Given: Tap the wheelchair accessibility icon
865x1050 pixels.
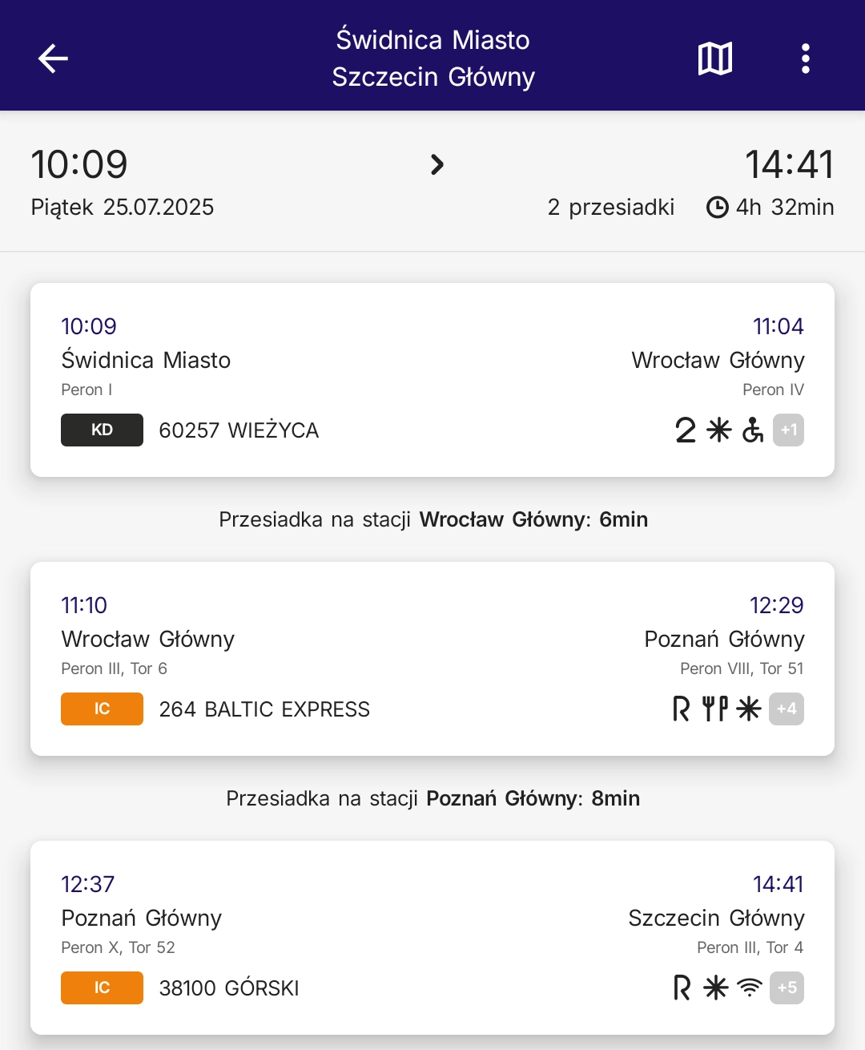Looking at the screenshot, I should [x=753, y=430].
